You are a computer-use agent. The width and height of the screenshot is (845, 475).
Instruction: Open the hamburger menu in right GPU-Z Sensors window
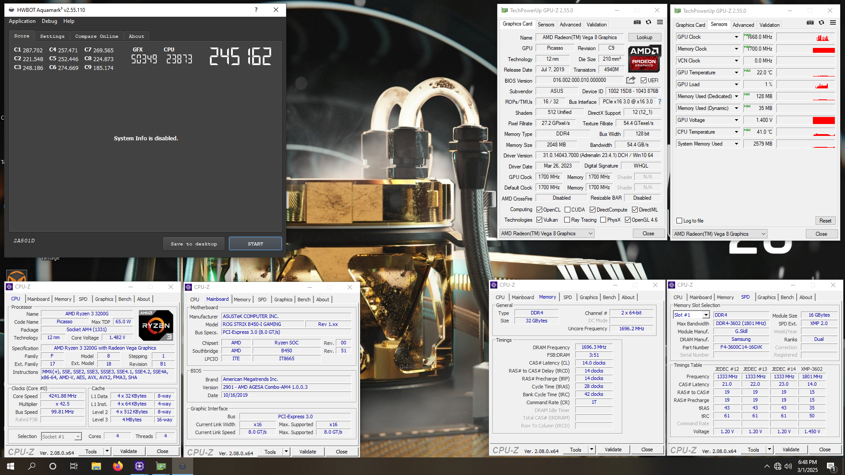(x=833, y=22)
